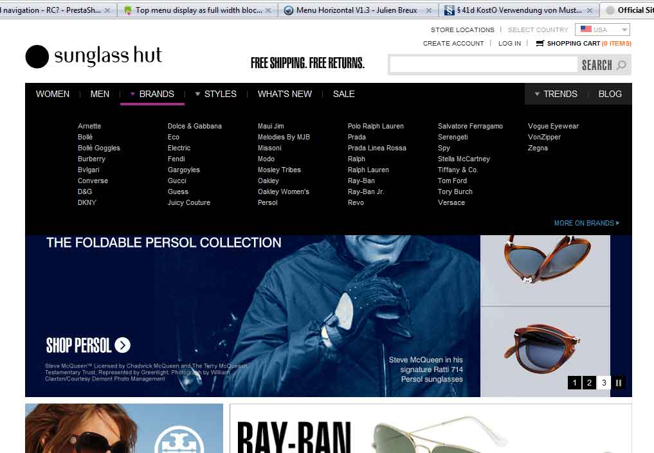654x453 pixels.
Task: Click the USA flag icon
Action: click(586, 29)
